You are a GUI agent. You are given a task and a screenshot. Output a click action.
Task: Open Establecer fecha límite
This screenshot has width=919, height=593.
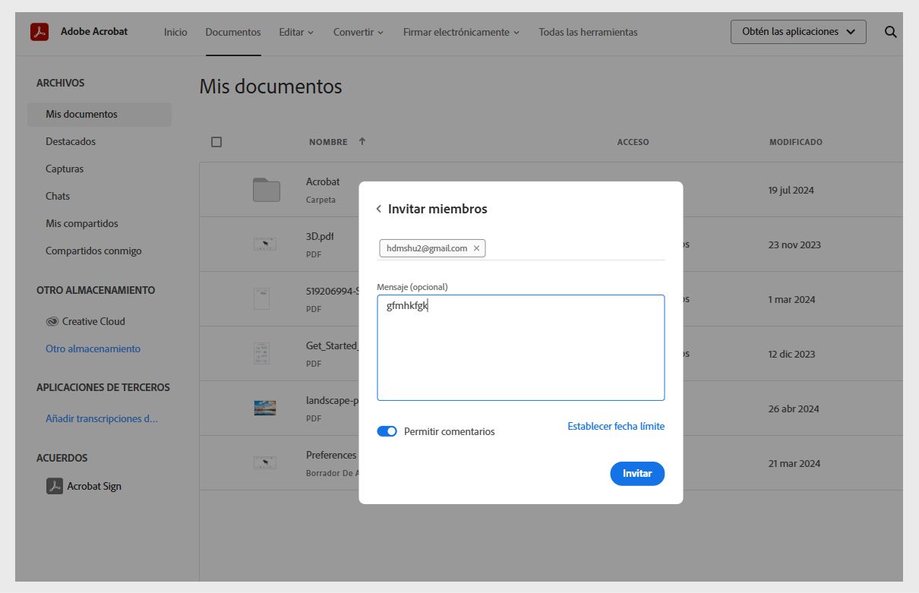point(616,426)
